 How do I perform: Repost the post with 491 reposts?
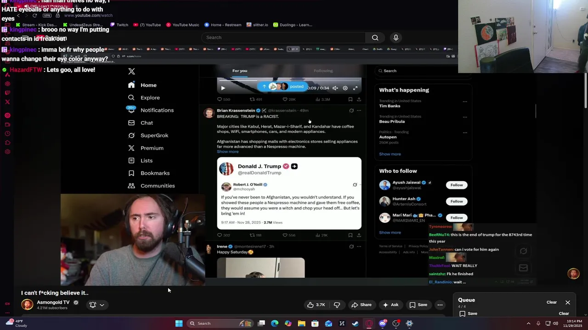(256, 99)
